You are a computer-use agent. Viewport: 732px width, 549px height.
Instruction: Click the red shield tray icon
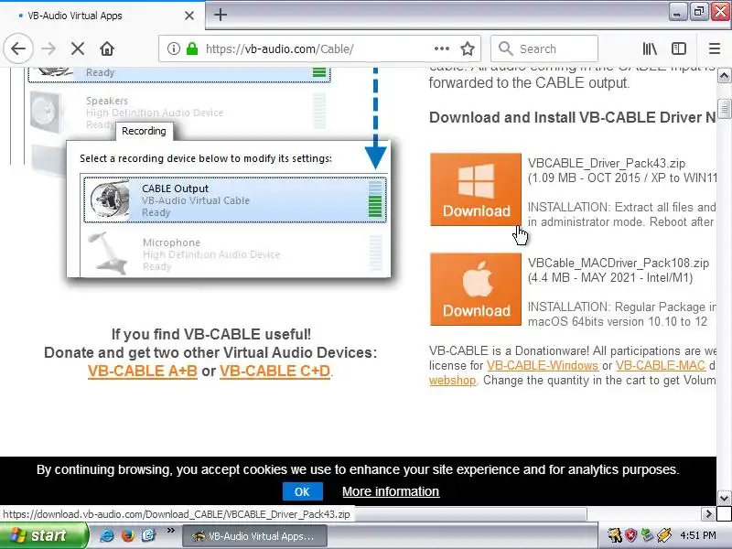[x=631, y=535]
